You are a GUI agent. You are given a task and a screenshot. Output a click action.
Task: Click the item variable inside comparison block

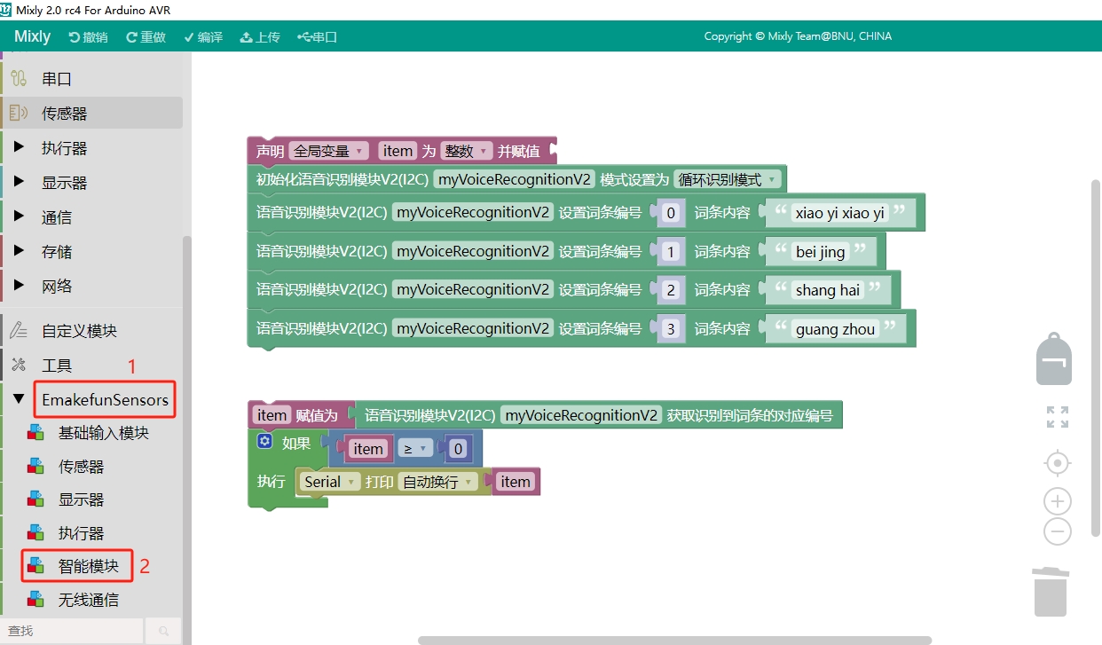[x=367, y=449]
